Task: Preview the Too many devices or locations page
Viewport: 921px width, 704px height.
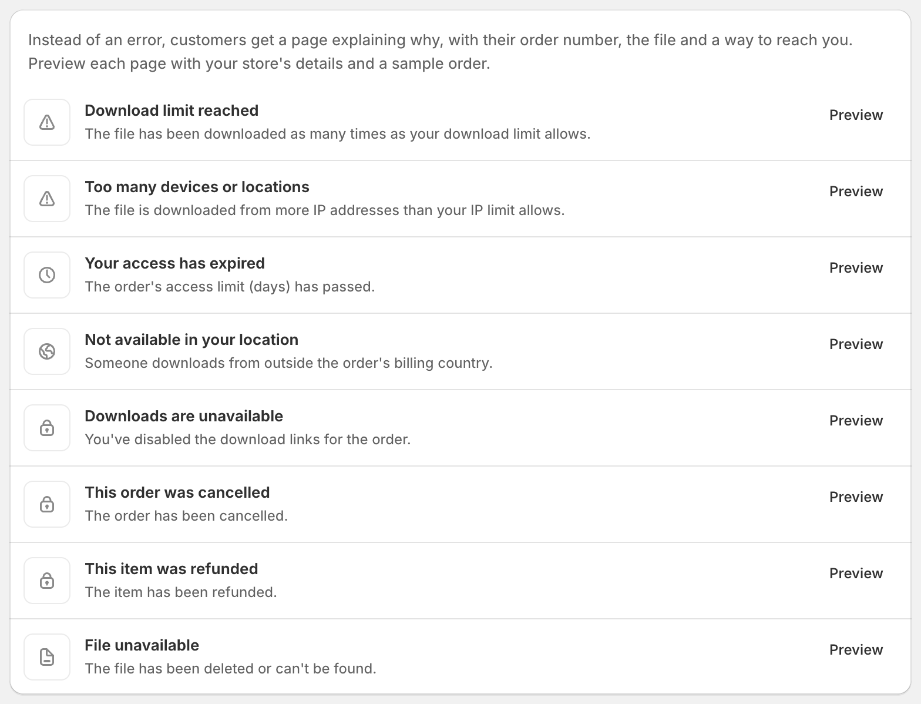Action: pyautogui.click(x=856, y=192)
